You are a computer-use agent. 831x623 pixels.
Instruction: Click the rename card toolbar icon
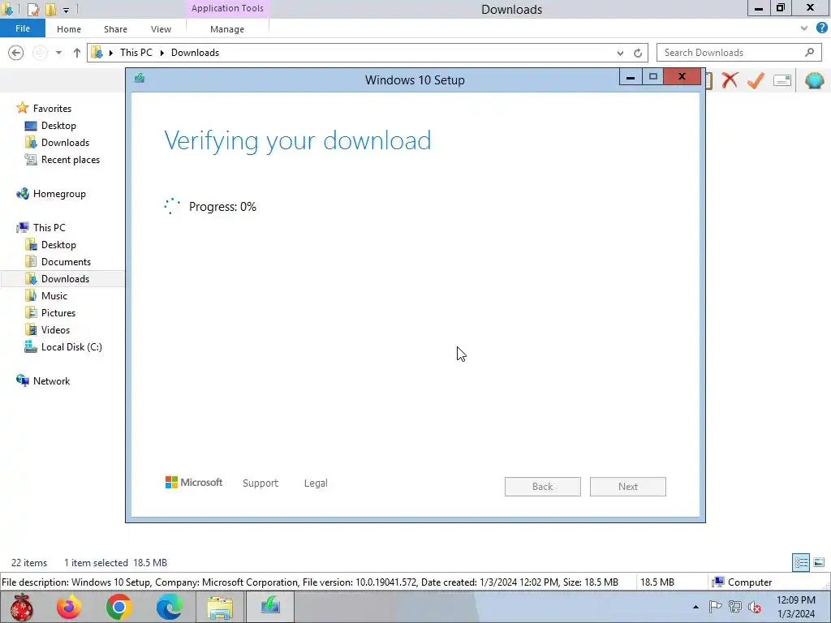point(782,80)
